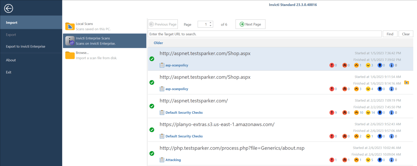Go to the Next Page
417x166 pixels.
click(x=250, y=24)
